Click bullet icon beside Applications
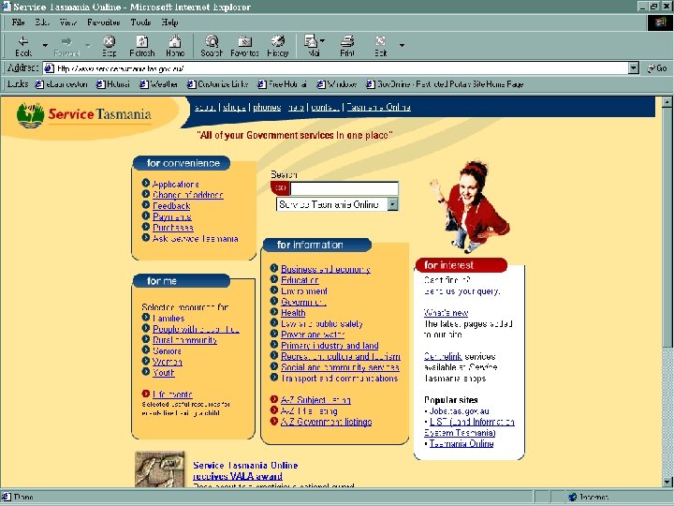The image size is (674, 506). coord(146,184)
